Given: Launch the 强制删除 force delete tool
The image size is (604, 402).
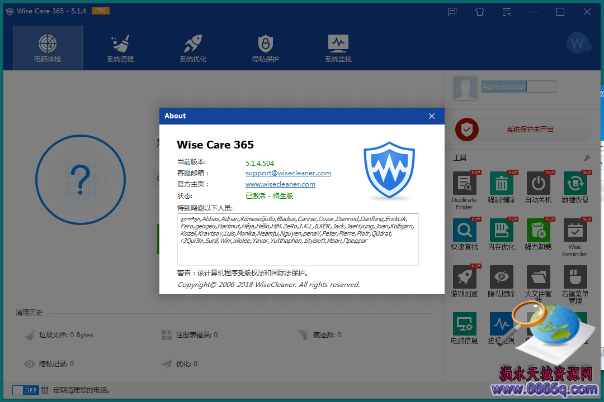Looking at the screenshot, I should click(x=501, y=188).
